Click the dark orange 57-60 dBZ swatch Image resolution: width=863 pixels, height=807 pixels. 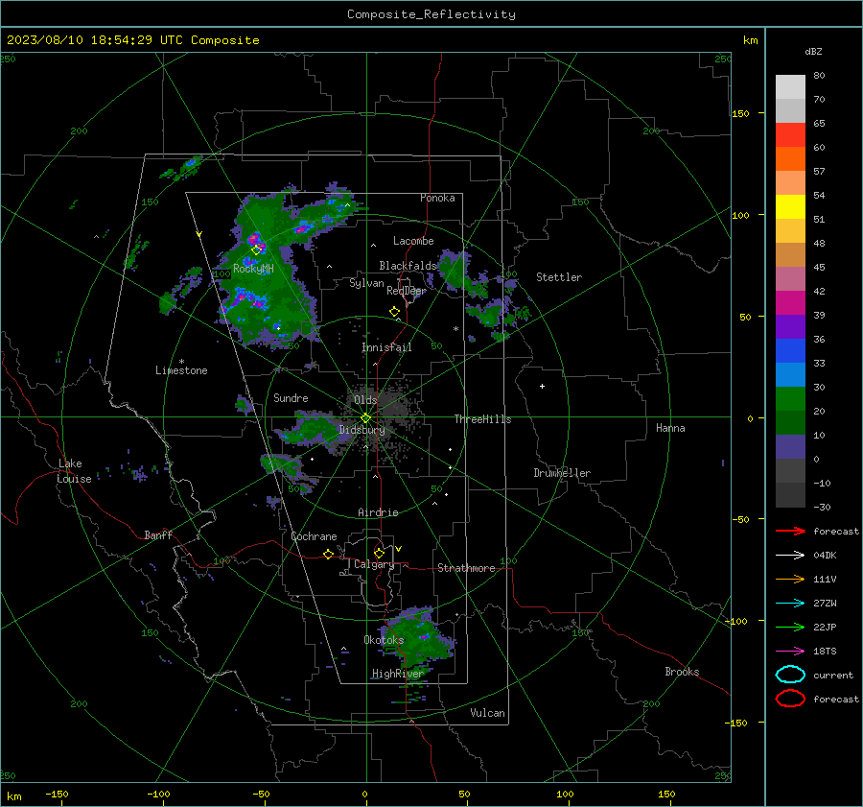coord(790,158)
